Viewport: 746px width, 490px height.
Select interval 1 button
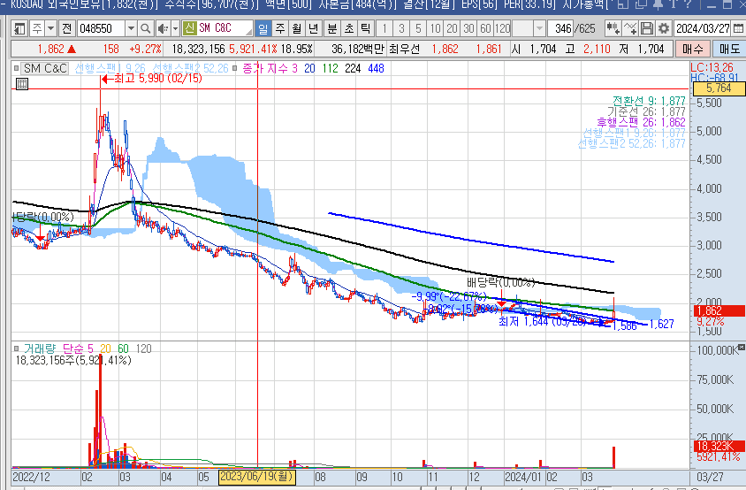click(384, 28)
